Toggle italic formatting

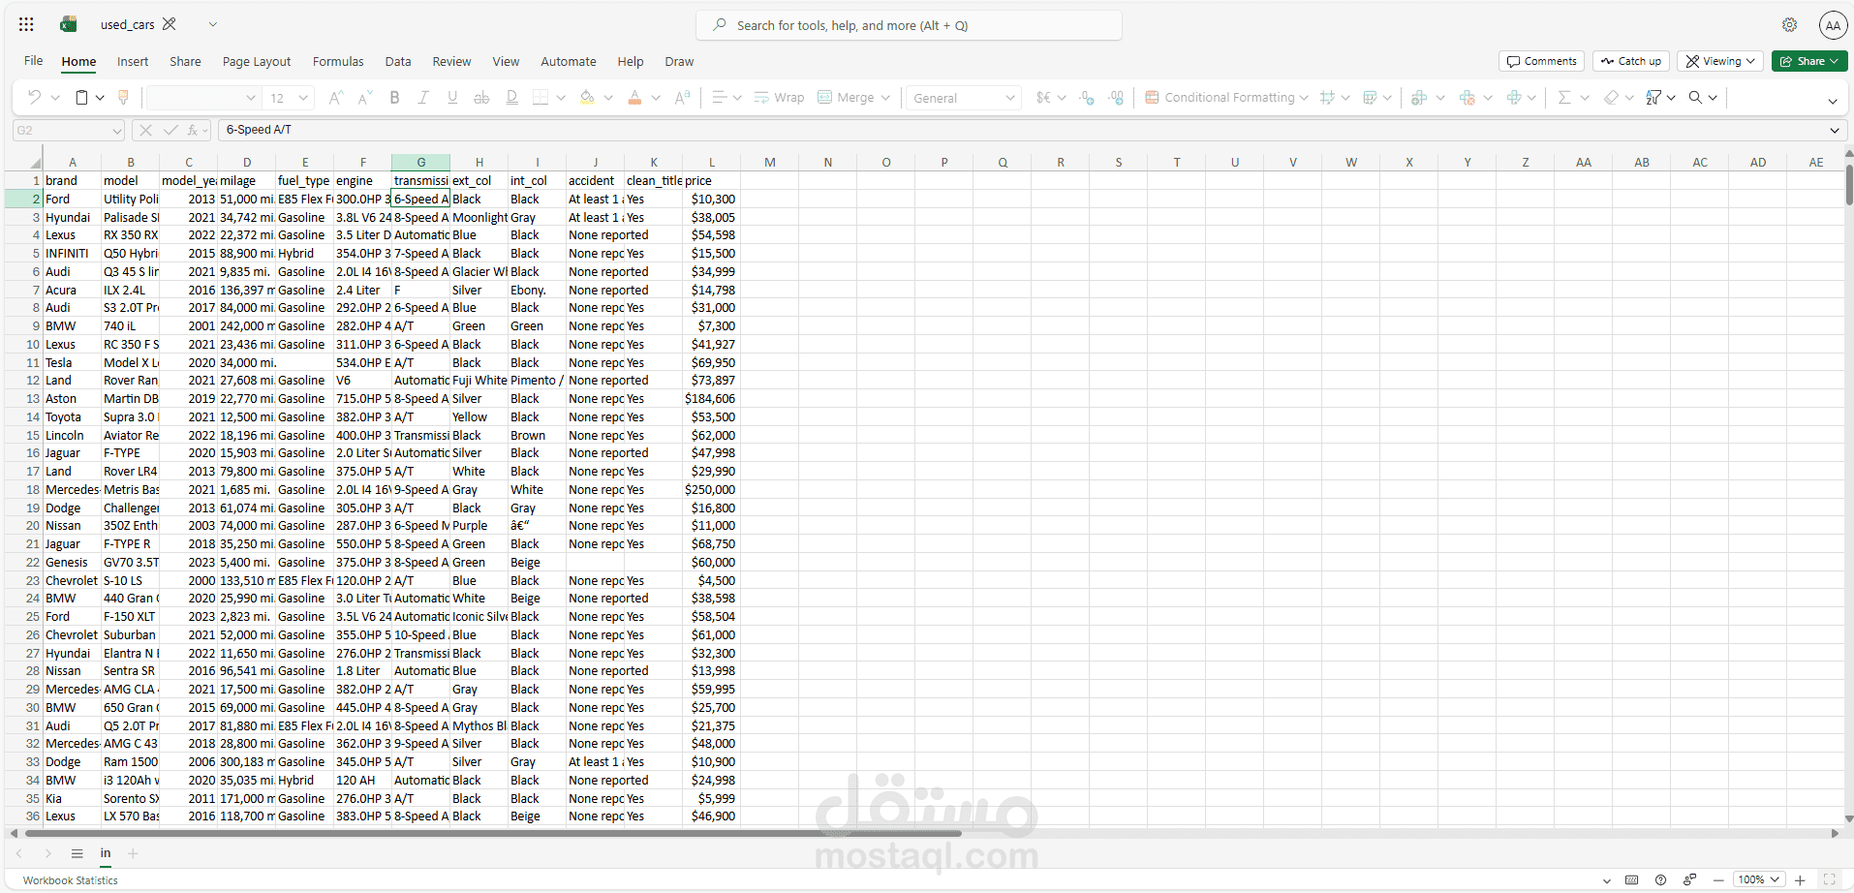423,98
